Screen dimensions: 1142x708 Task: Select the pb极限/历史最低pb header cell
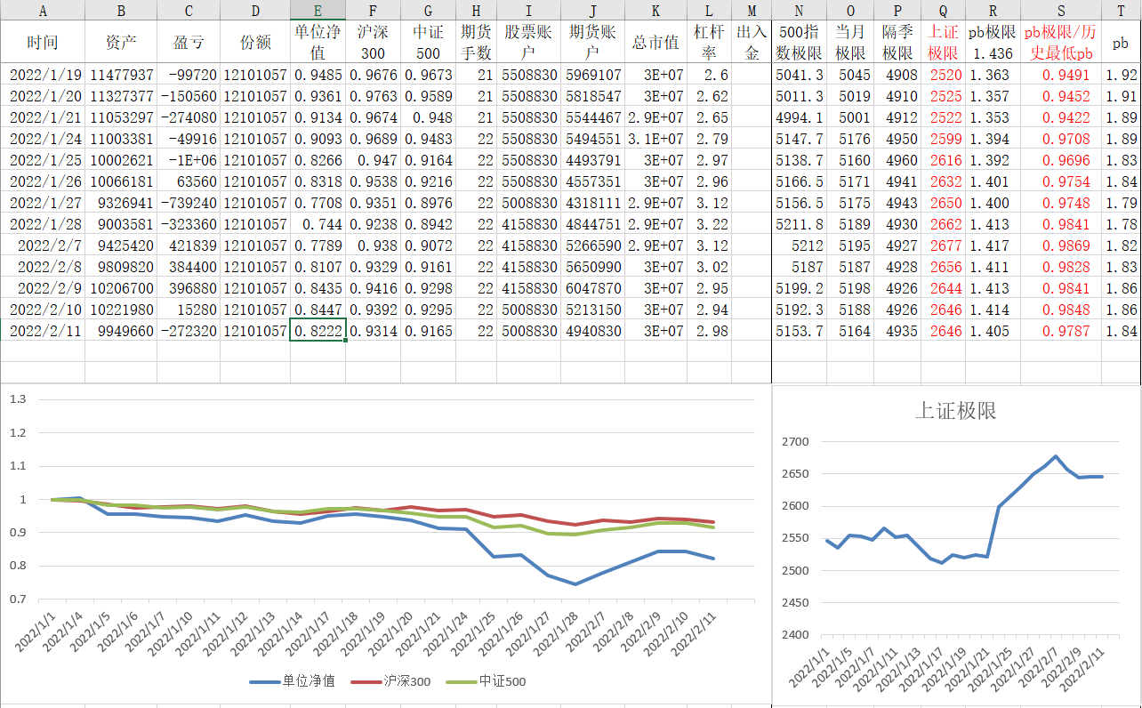1060,42
